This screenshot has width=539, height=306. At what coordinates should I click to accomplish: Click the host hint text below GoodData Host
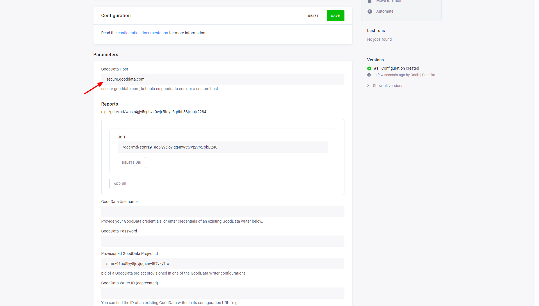tap(159, 89)
